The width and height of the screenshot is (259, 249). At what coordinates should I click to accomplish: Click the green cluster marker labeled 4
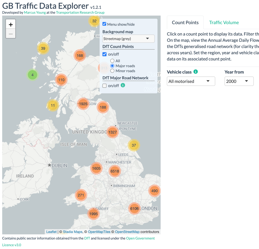[33, 75]
